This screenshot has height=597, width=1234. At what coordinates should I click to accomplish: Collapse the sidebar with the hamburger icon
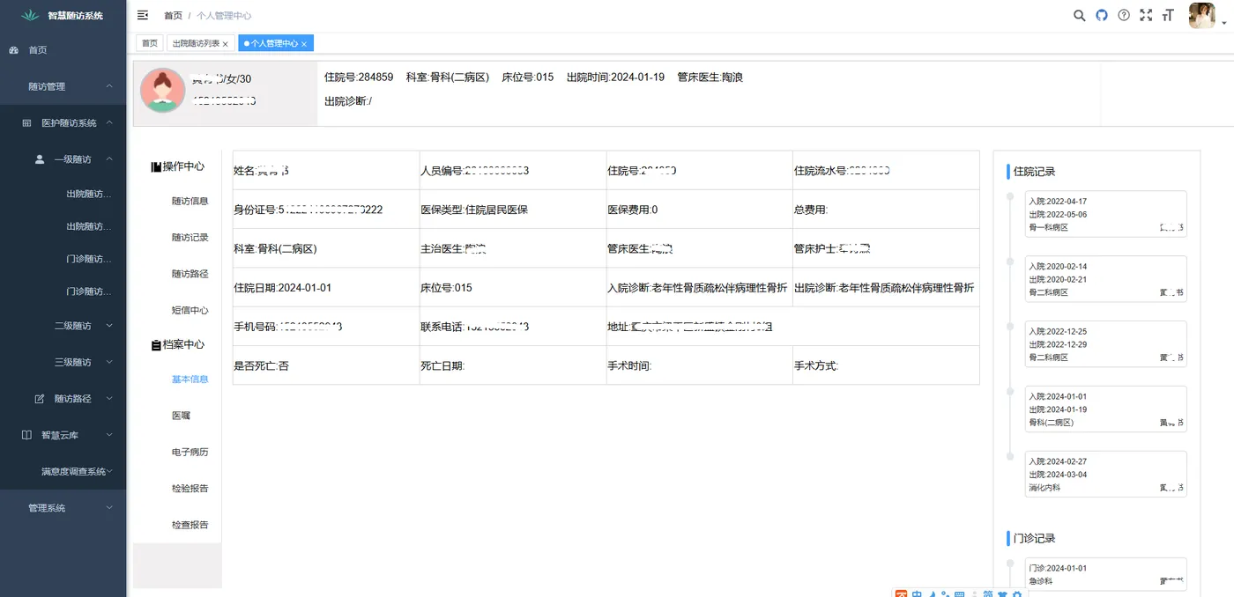(142, 14)
